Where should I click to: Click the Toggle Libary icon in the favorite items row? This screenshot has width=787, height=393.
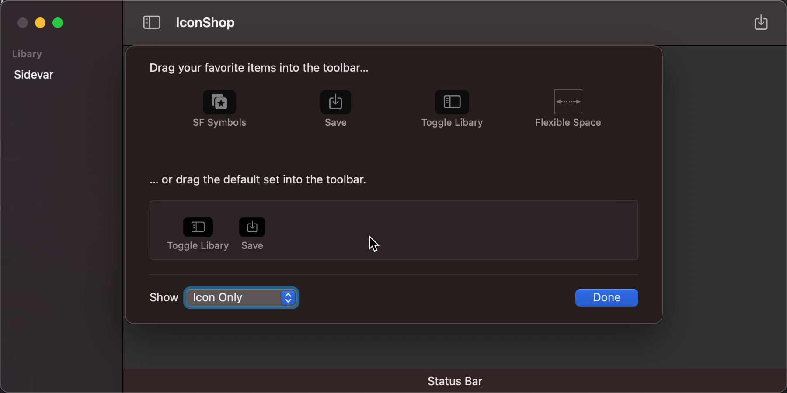pyautogui.click(x=452, y=102)
